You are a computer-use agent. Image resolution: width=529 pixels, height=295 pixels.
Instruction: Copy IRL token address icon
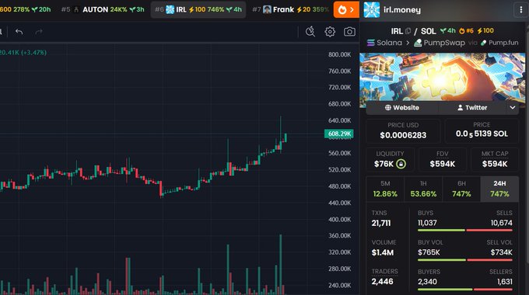pyautogui.click(x=408, y=31)
